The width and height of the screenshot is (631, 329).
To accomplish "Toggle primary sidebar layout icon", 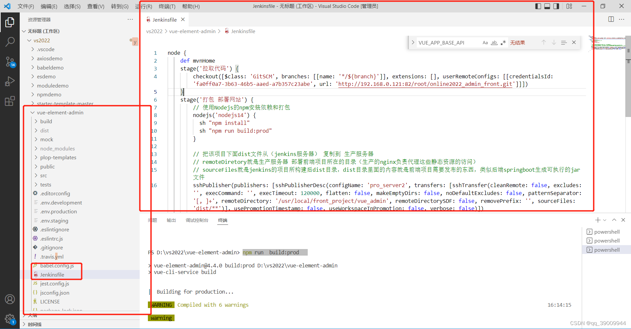I will click(x=538, y=6).
